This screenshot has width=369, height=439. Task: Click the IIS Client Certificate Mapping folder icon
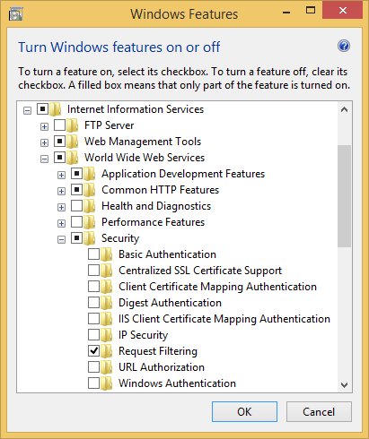107,319
